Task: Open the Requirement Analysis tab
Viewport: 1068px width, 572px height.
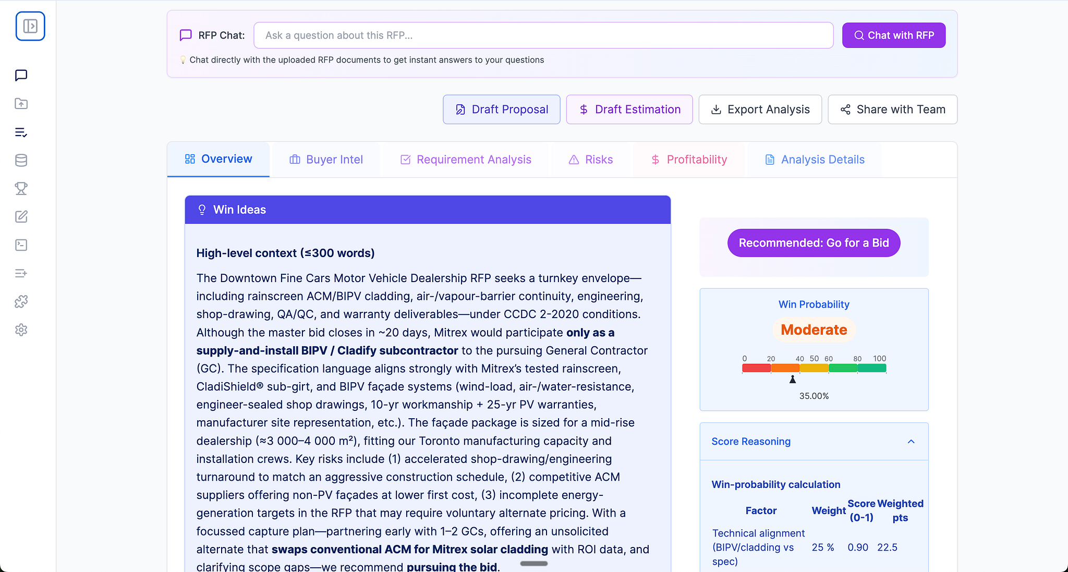Action: pyautogui.click(x=466, y=160)
